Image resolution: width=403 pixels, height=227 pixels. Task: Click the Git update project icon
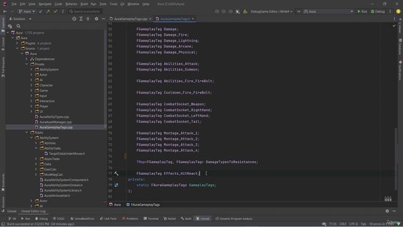41,11
